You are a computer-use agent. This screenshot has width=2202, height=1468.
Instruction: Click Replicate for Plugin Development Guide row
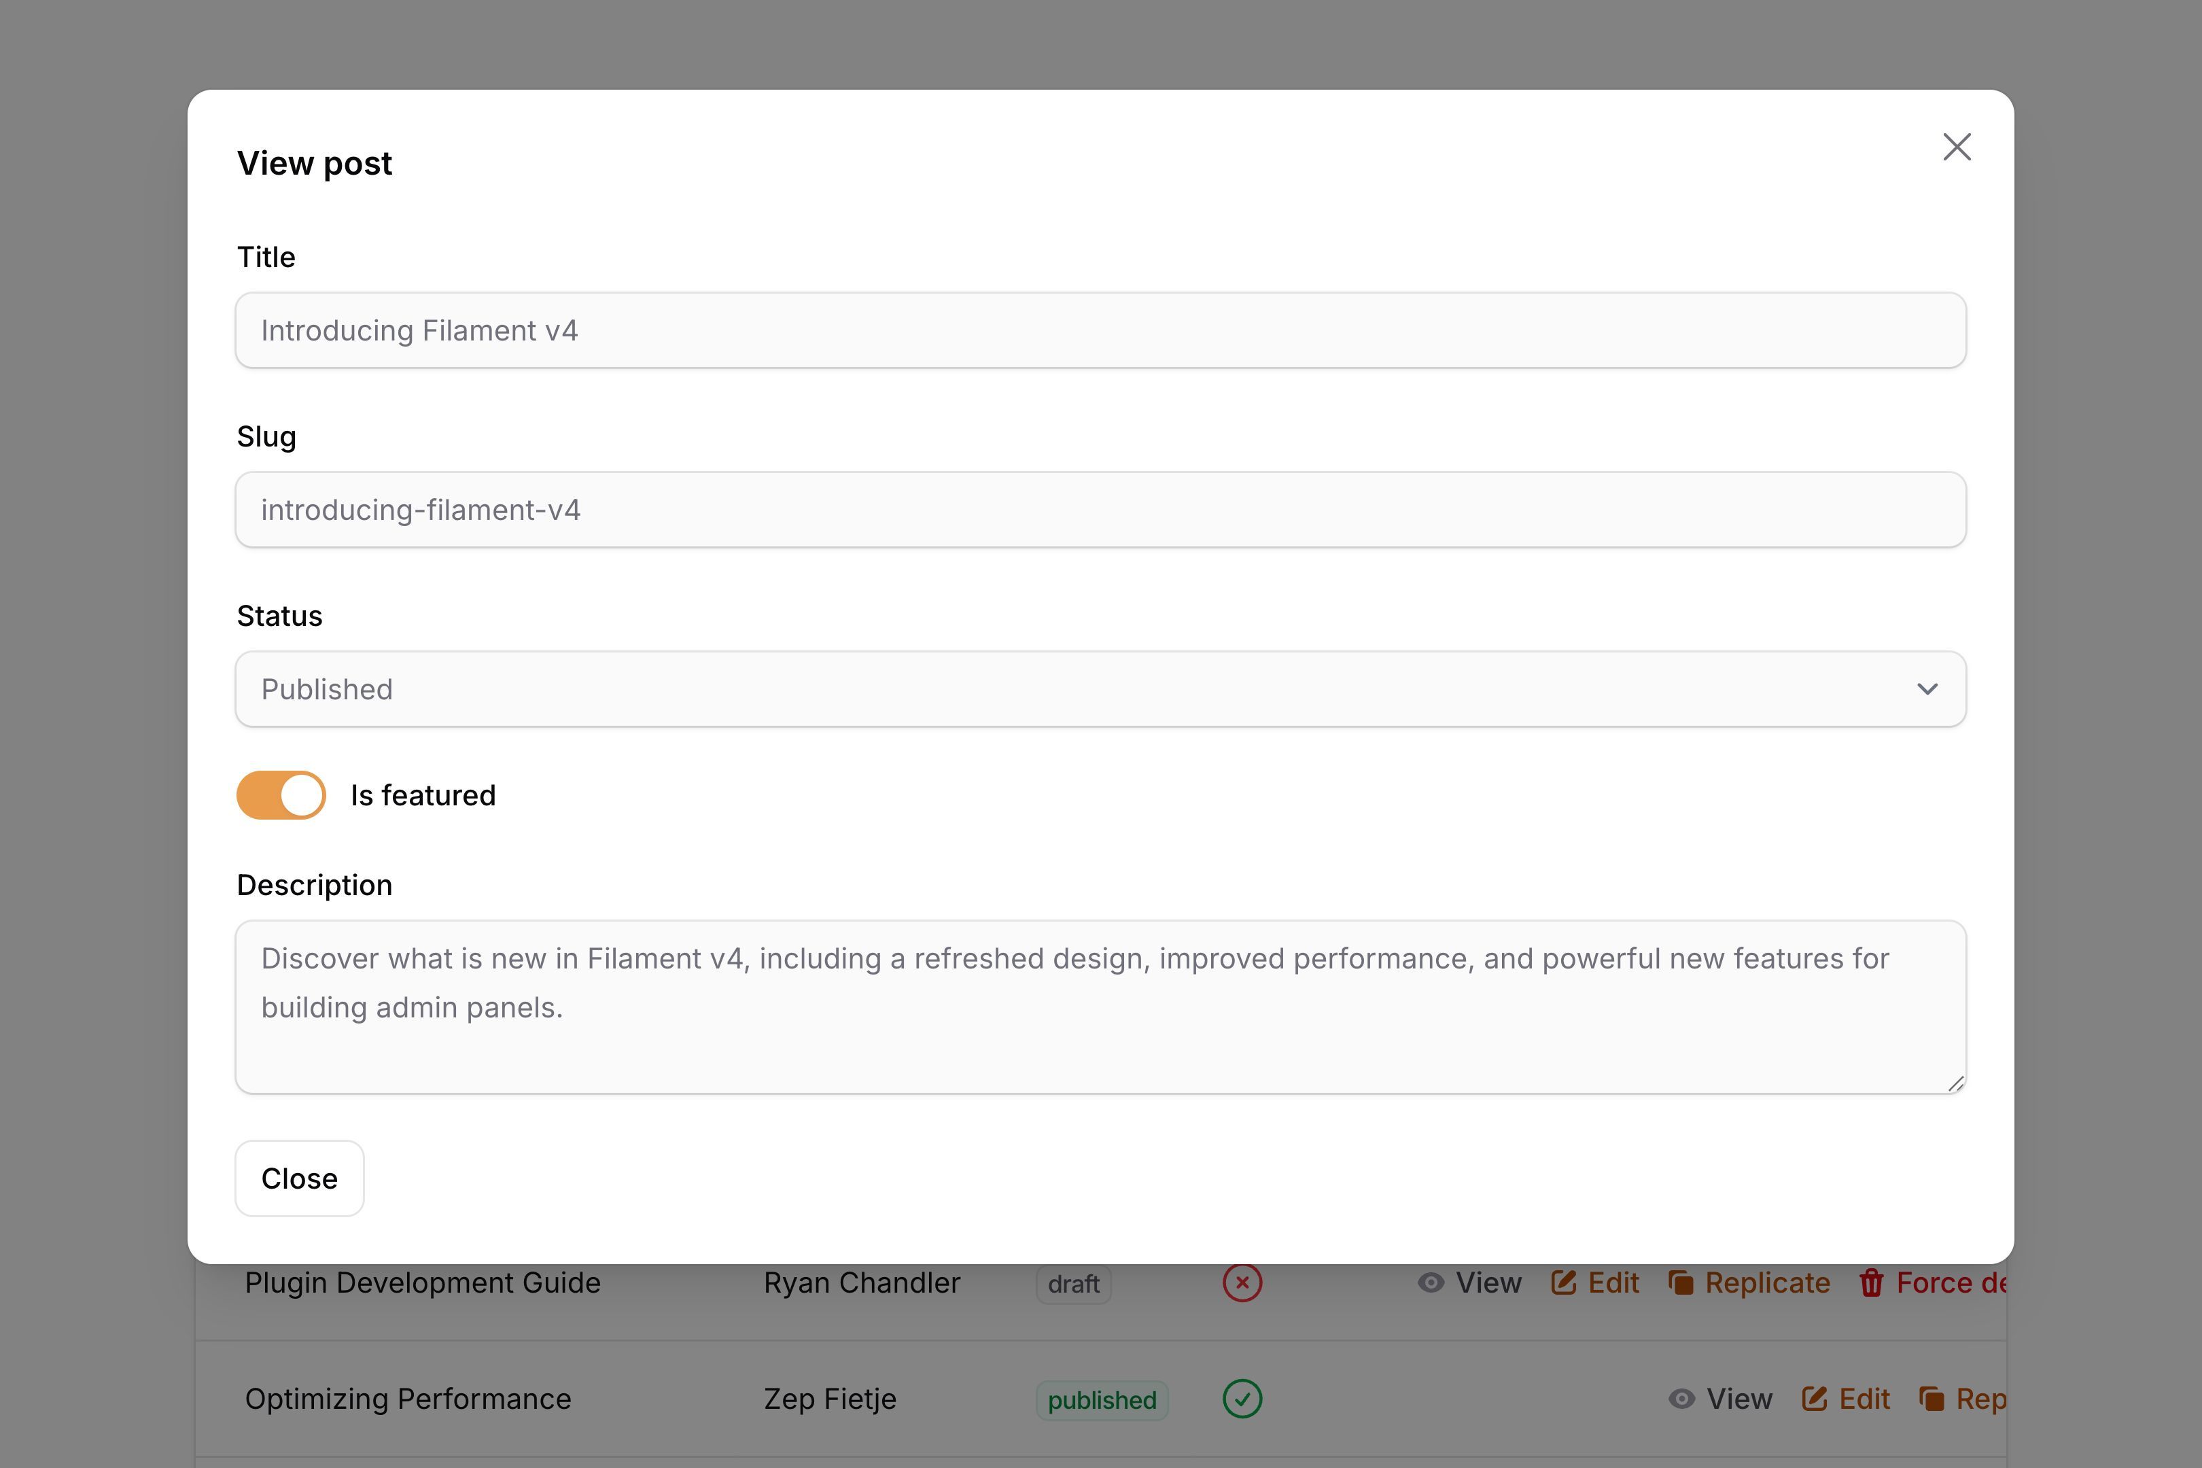coord(1749,1282)
